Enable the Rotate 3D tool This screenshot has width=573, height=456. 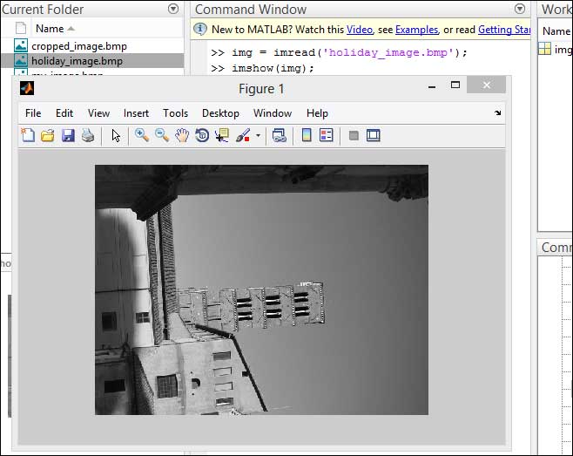(x=202, y=135)
